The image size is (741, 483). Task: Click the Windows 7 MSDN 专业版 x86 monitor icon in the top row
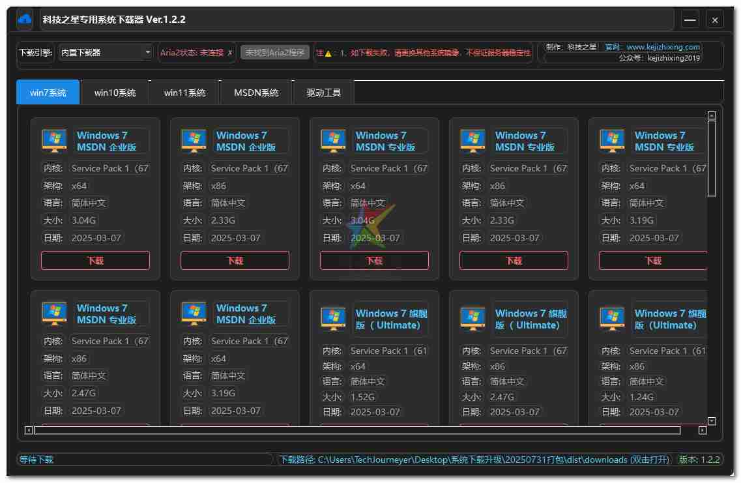point(472,141)
